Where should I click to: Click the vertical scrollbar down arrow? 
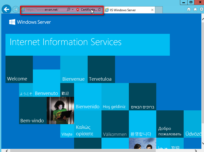click(203, 143)
